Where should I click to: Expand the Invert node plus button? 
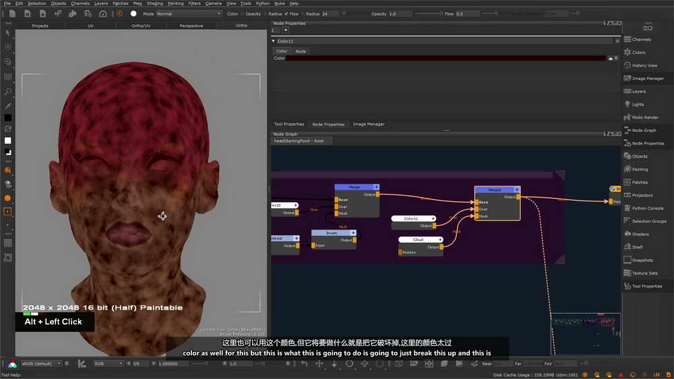coord(353,233)
